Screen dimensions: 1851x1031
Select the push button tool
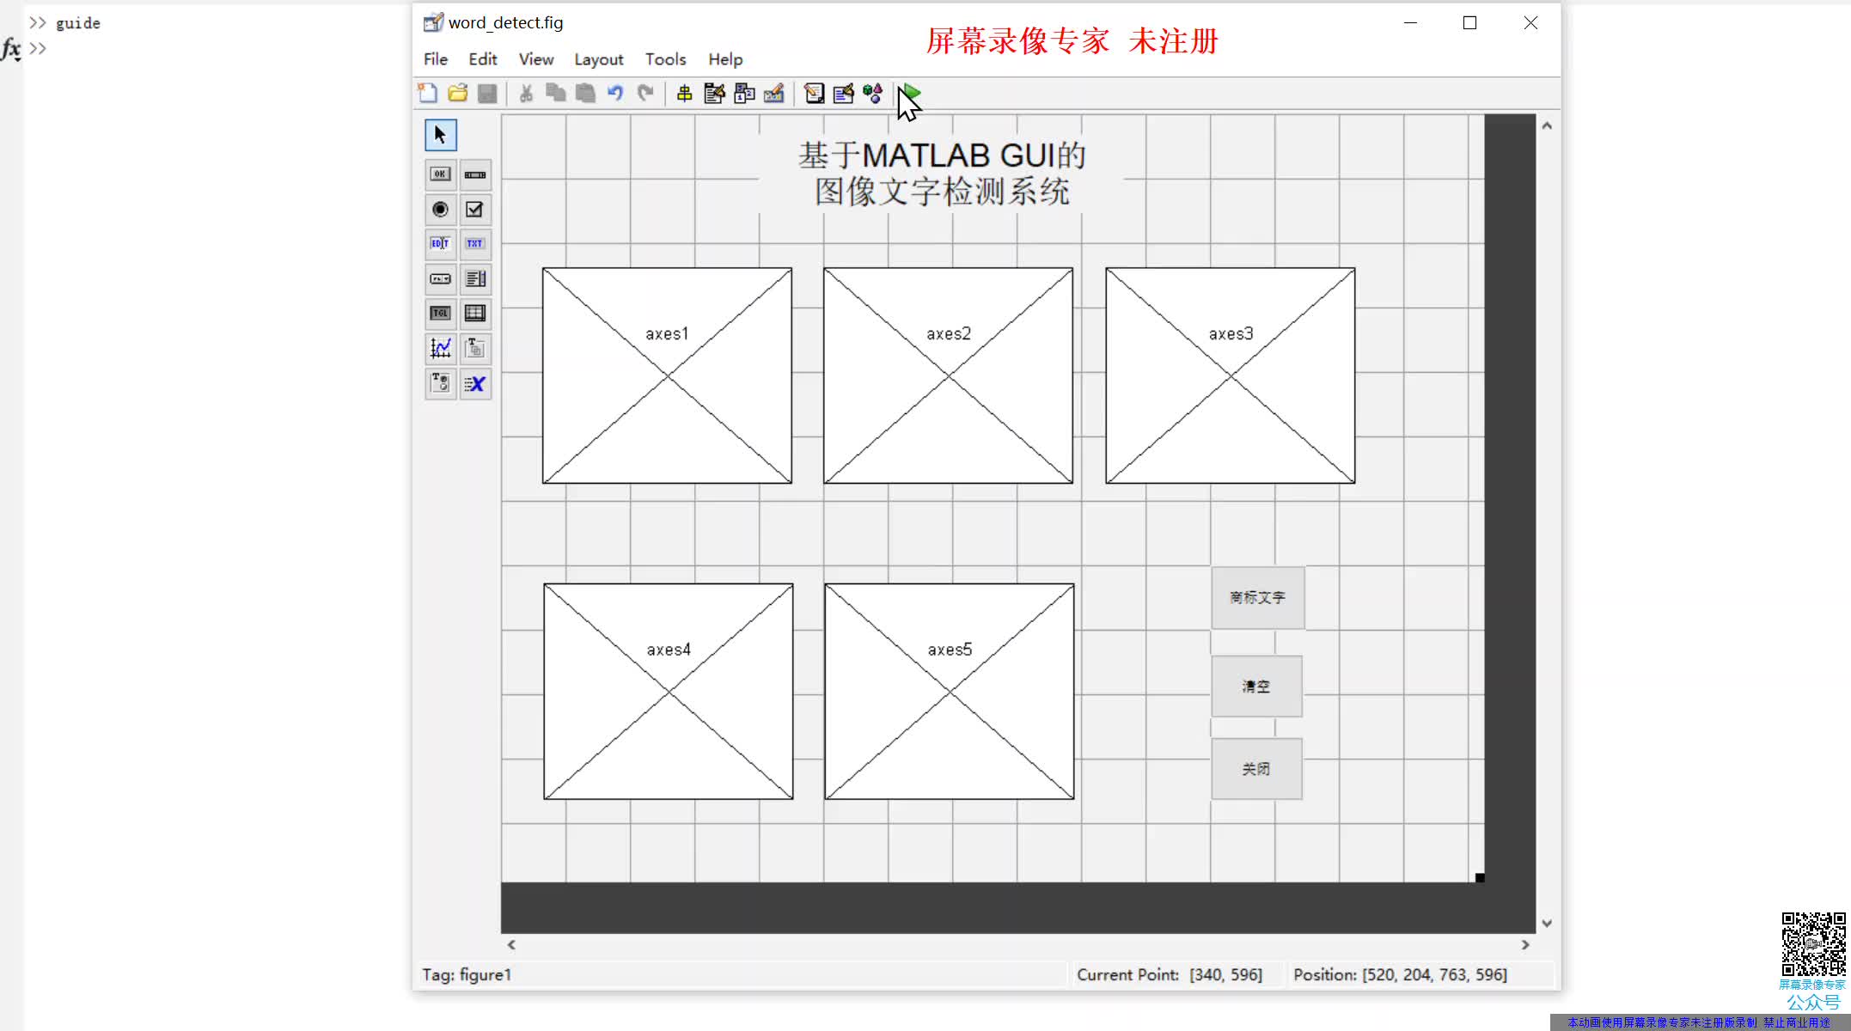pyautogui.click(x=441, y=174)
